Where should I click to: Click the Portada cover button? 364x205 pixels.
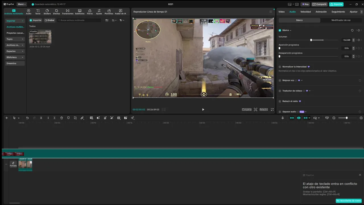[13, 164]
